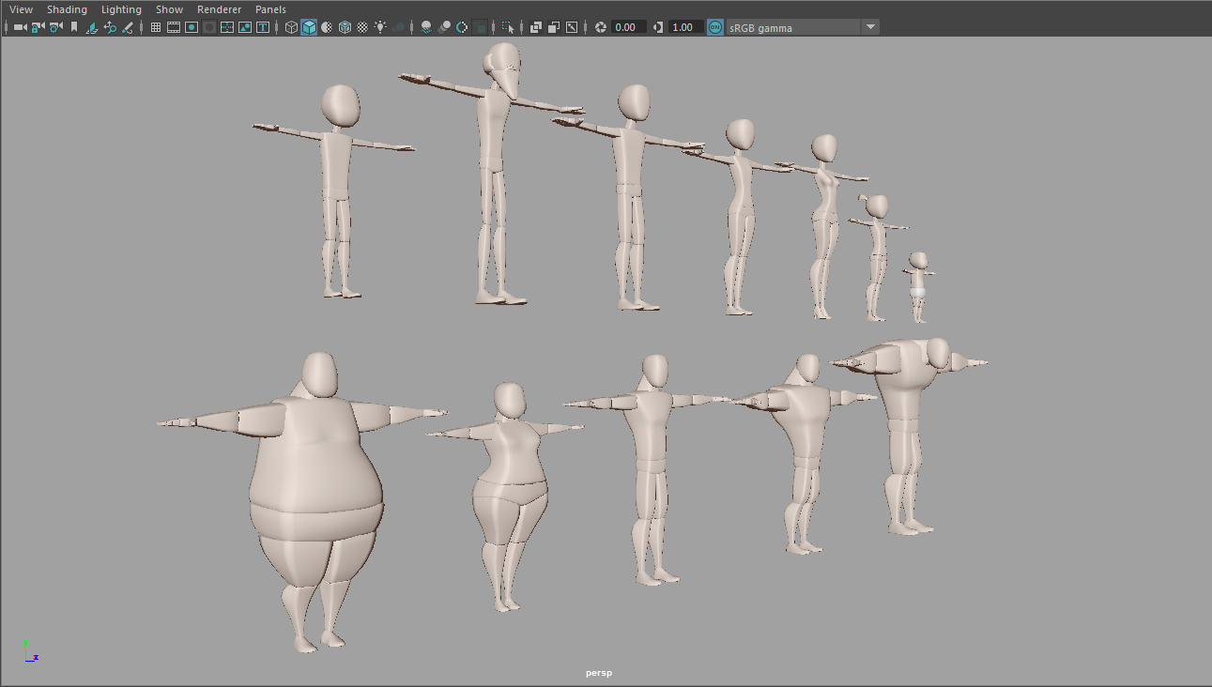
Task: Click the Gamma value field 1.00
Action: (x=684, y=27)
